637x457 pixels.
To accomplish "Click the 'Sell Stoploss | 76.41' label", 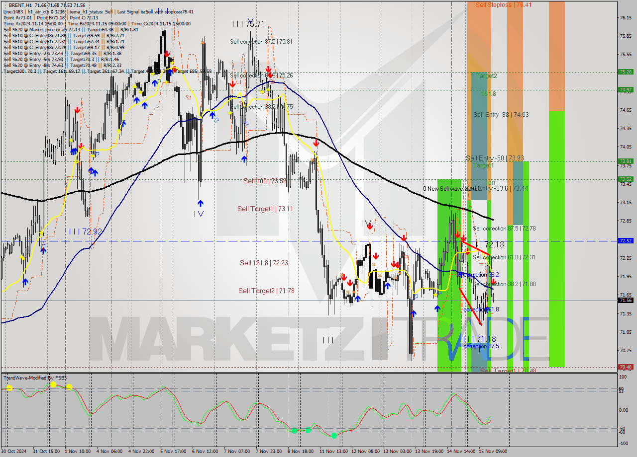I will coord(503,4).
